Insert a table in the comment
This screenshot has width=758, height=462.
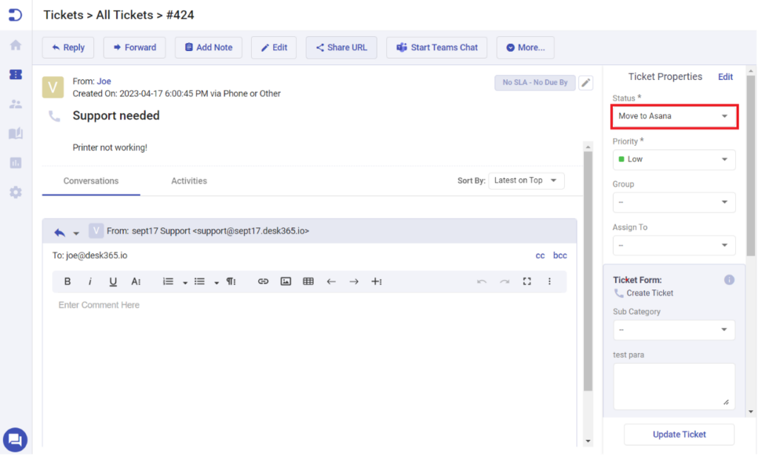(308, 281)
